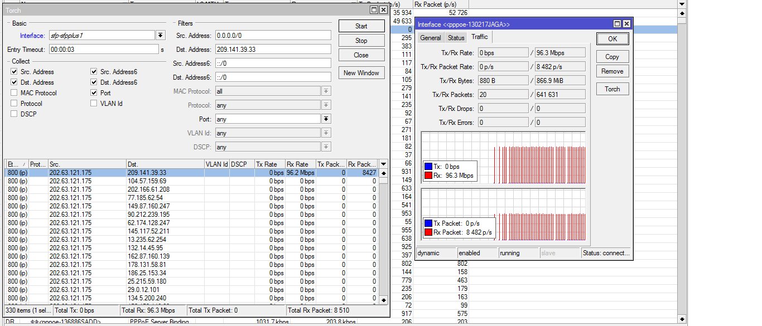Screen dimensions: 762x326
Task: Start the Torch capture
Action: pyautogui.click(x=361, y=26)
